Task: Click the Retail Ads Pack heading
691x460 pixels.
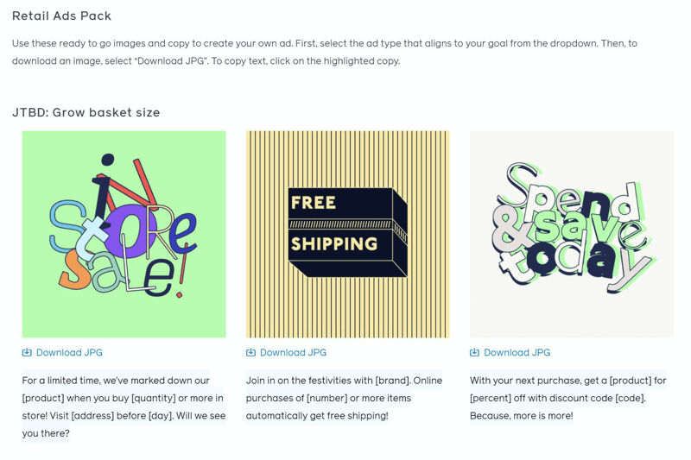Action: pyautogui.click(x=61, y=16)
